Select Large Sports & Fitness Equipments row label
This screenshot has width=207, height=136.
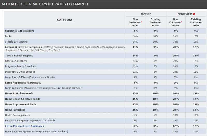click(x=30, y=77)
